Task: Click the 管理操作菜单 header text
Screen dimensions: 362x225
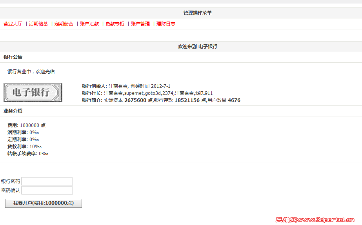Action: 198,13
